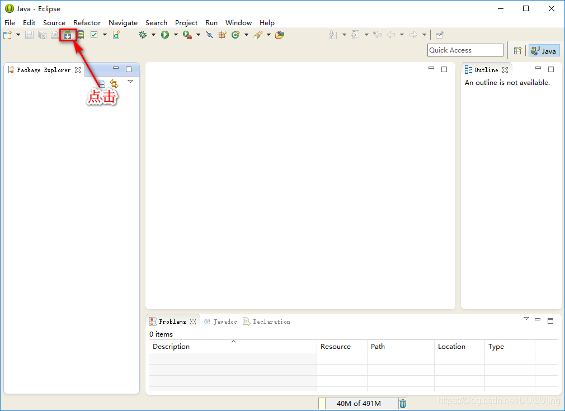The image size is (565, 411).
Task: Open the Window menu
Action: tap(238, 23)
